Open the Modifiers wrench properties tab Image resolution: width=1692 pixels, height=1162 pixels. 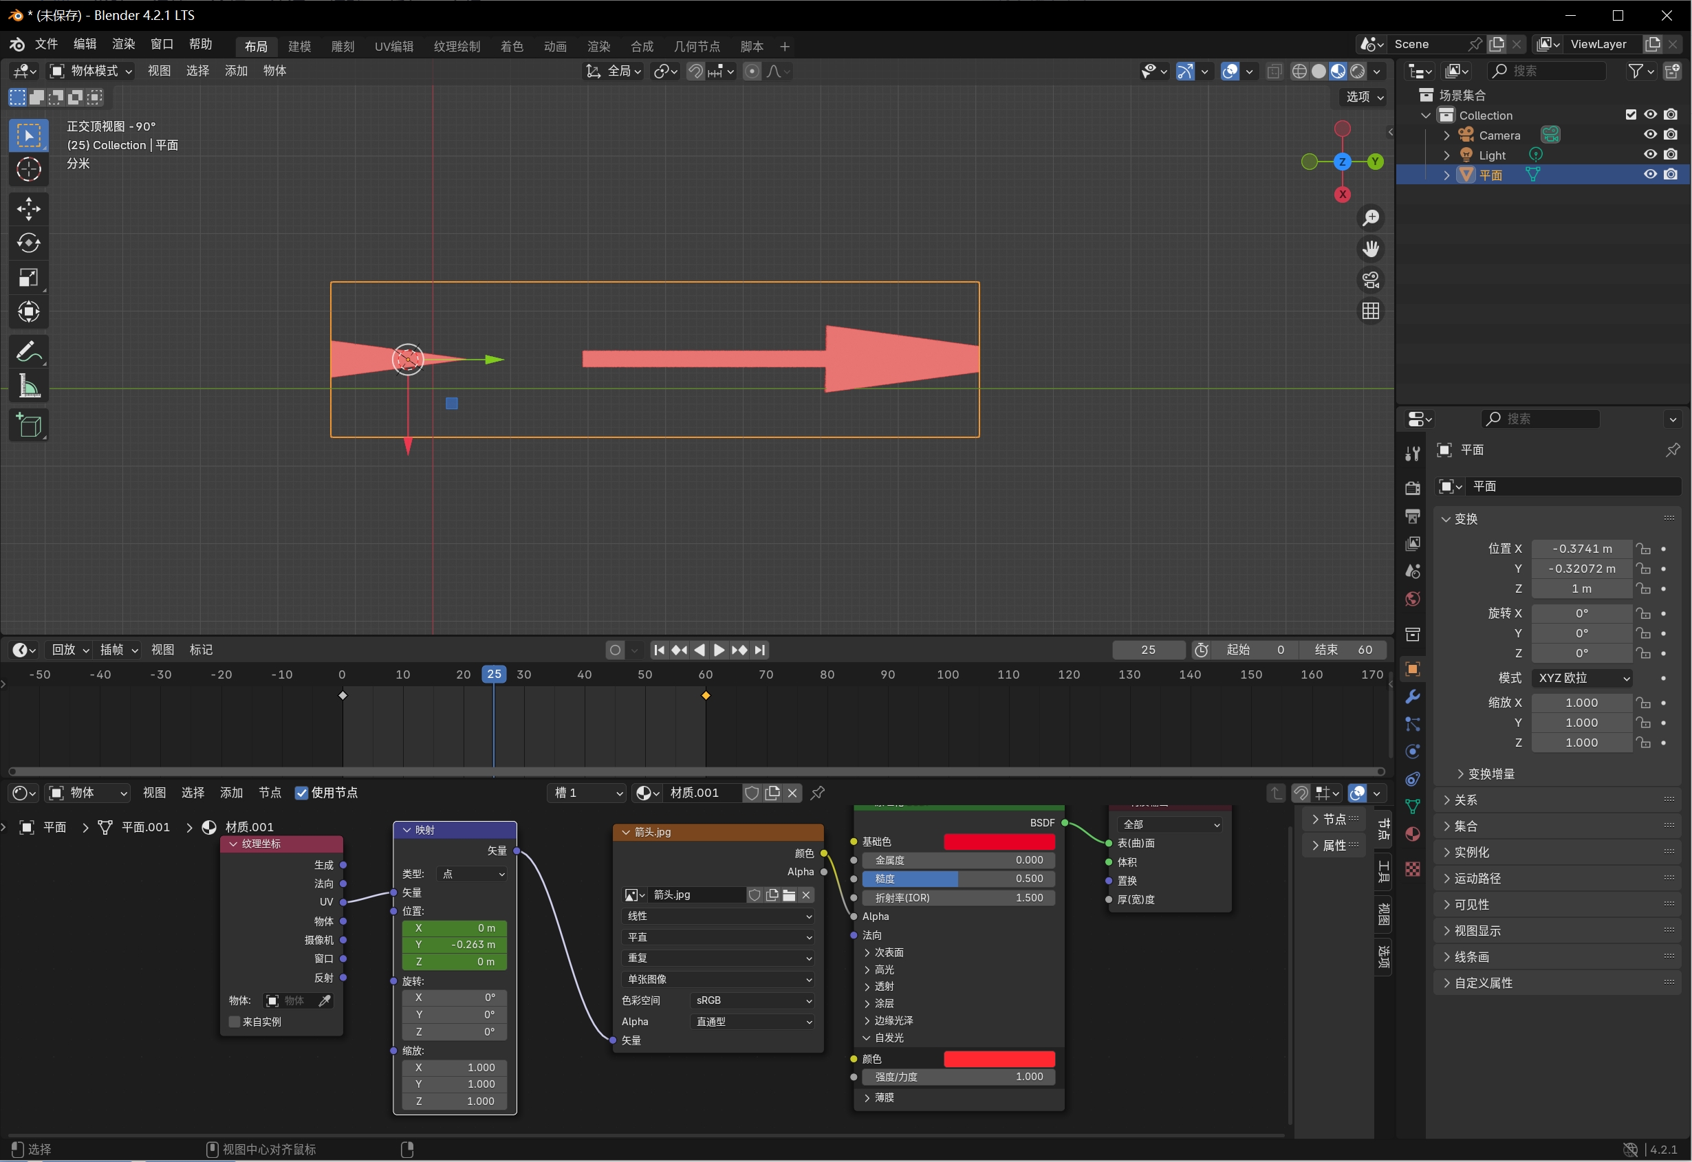1412,697
